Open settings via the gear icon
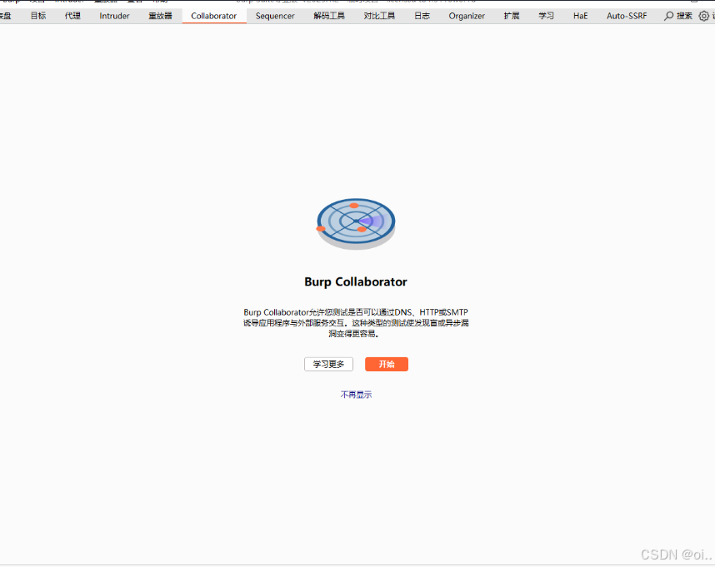 click(704, 16)
